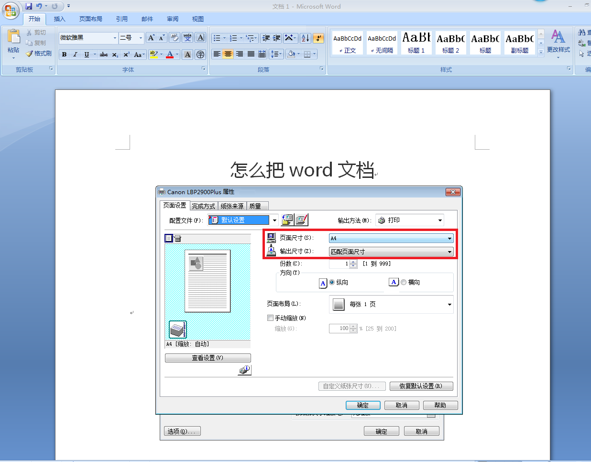
Task: Open the View (视图) tab
Action: (x=198, y=19)
